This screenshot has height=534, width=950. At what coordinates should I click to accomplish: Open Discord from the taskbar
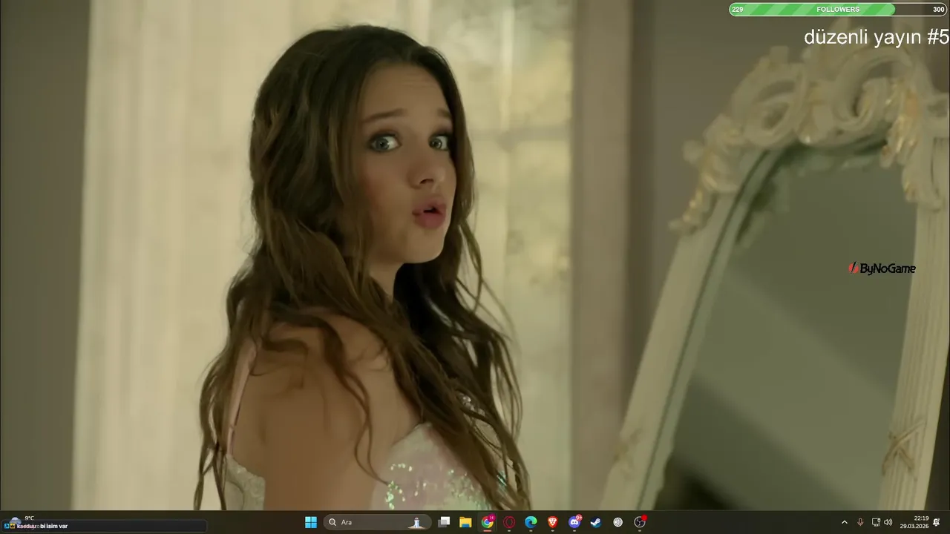tap(574, 522)
